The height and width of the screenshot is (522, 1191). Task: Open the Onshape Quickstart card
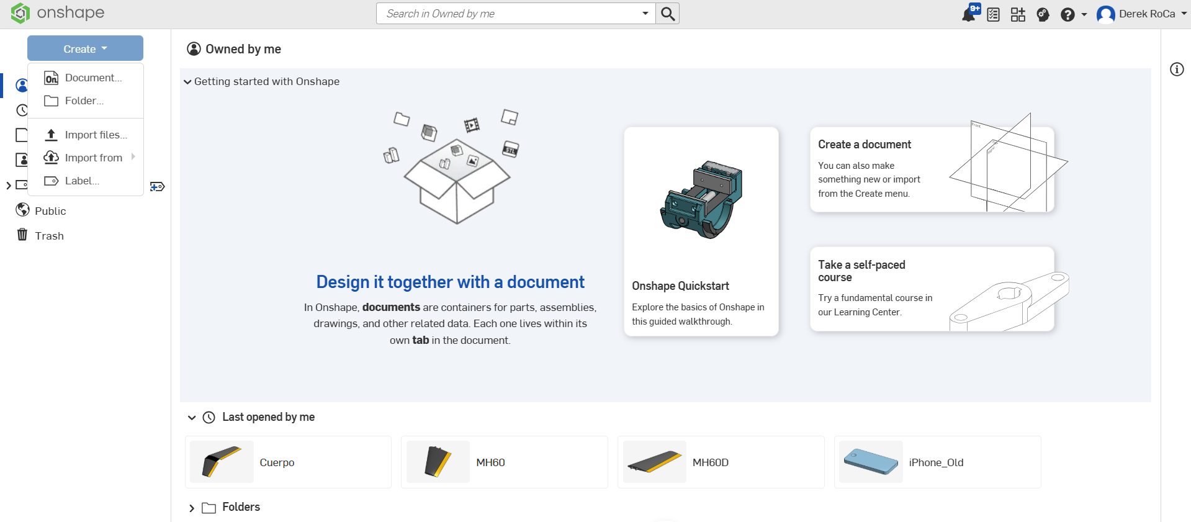click(701, 232)
